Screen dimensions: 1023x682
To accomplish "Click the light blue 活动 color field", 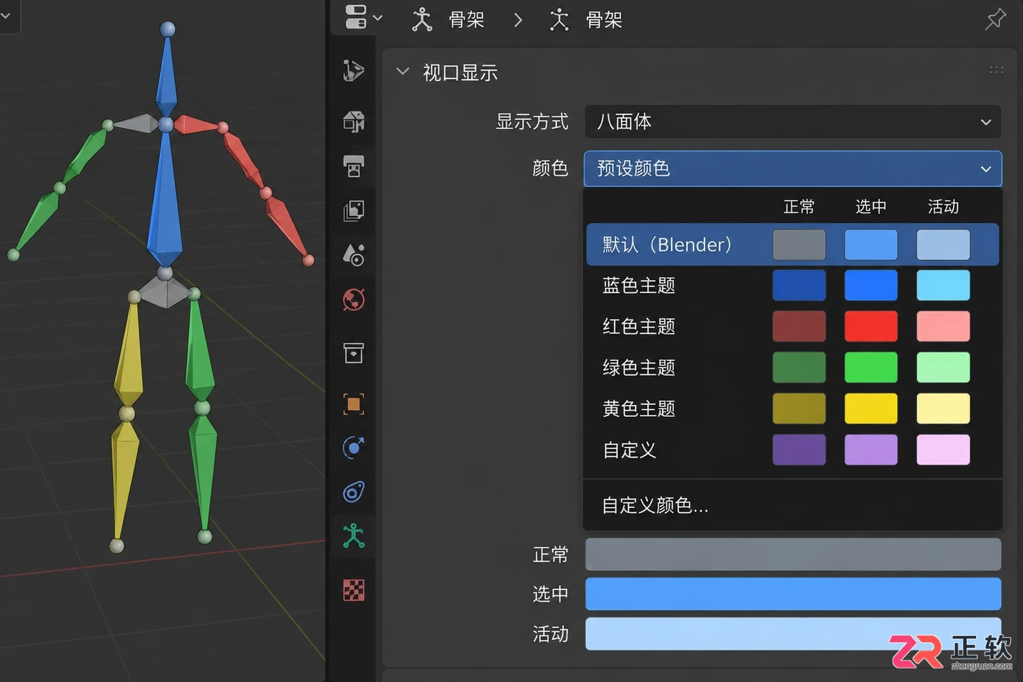I will coord(793,634).
